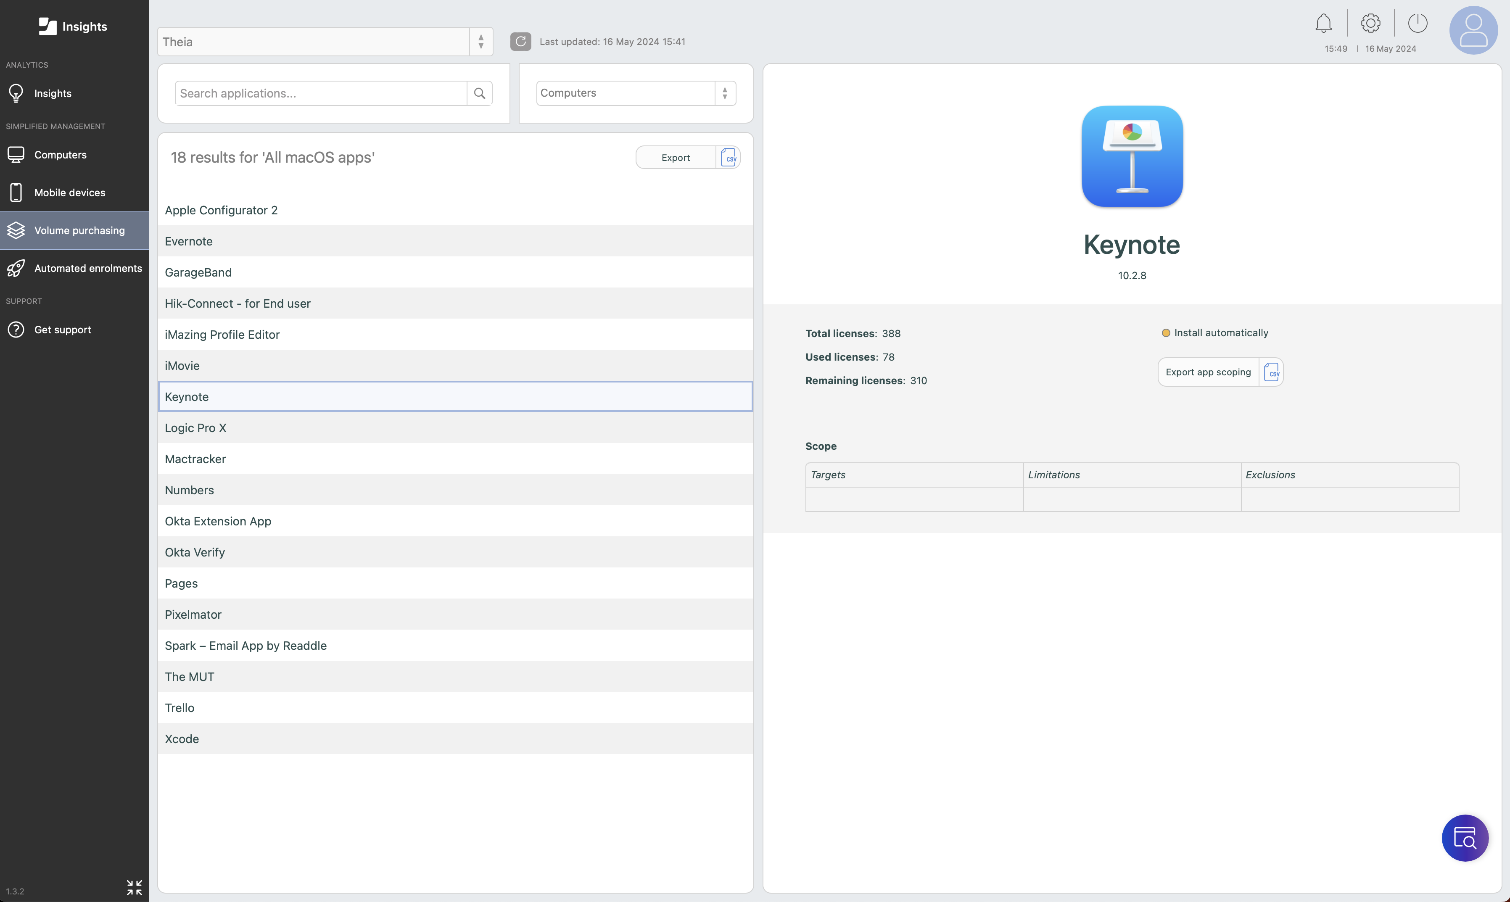The image size is (1510, 902).
Task: Click the Search applications field
Action: [x=321, y=93]
